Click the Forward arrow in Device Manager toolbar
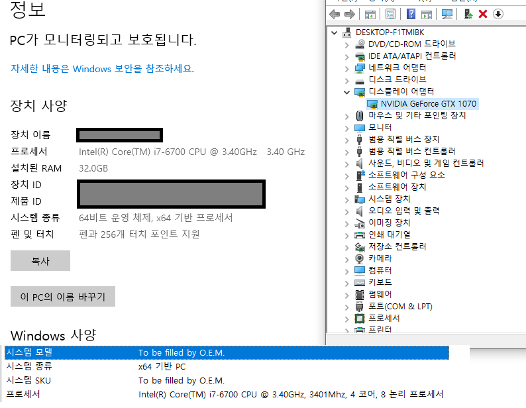The width and height of the screenshot is (526, 408). (x=349, y=14)
